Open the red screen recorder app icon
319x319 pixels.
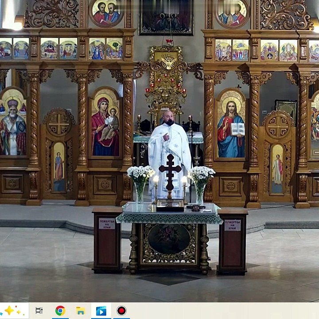121,311
